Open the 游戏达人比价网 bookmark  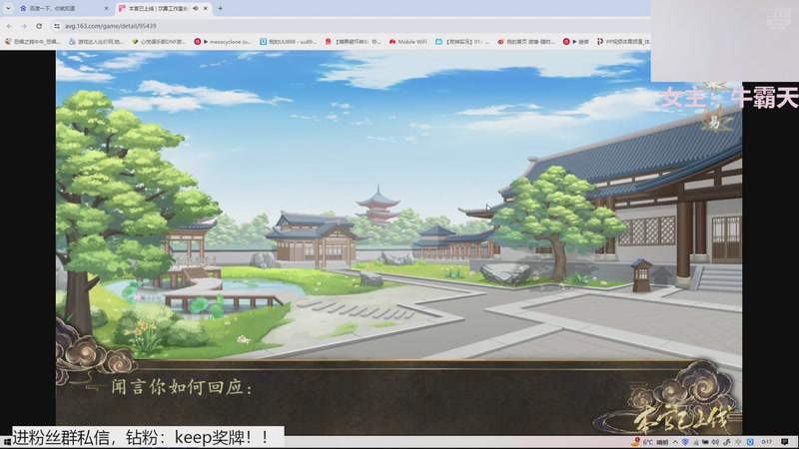point(96,42)
